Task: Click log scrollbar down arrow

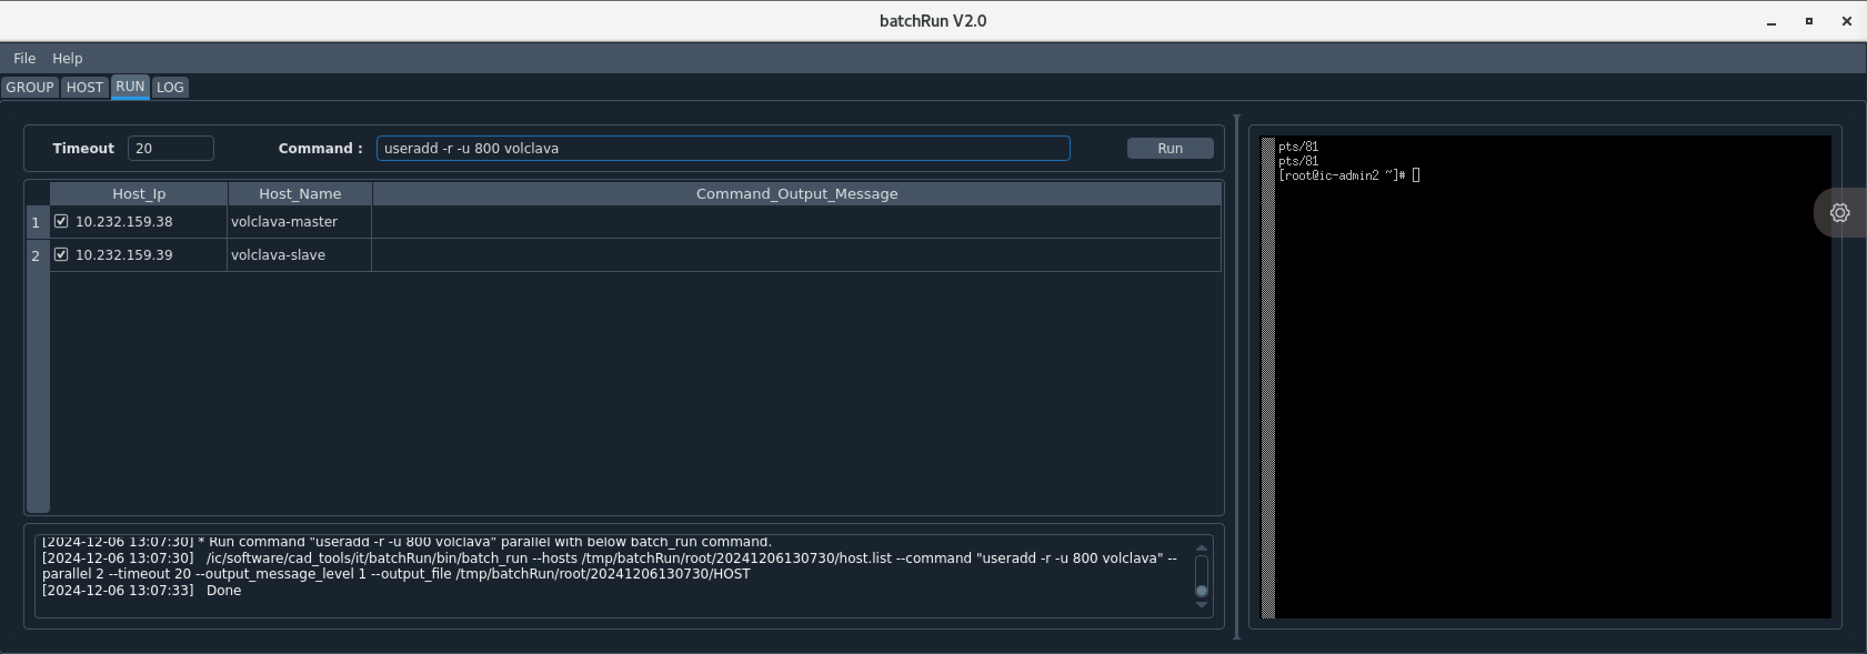Action: [x=1201, y=605]
